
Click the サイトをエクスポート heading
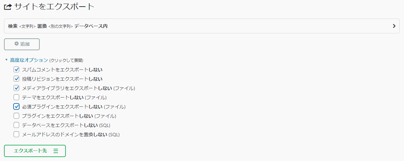54,6
